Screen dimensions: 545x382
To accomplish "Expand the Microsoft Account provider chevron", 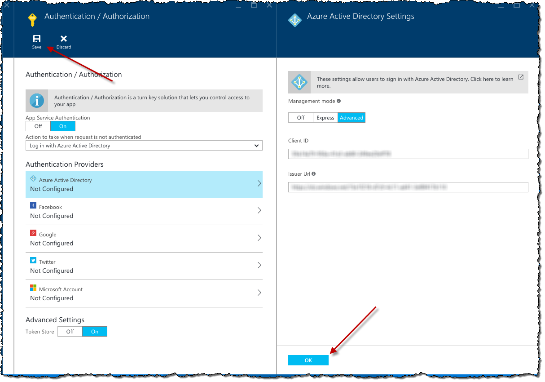I will pos(259,293).
